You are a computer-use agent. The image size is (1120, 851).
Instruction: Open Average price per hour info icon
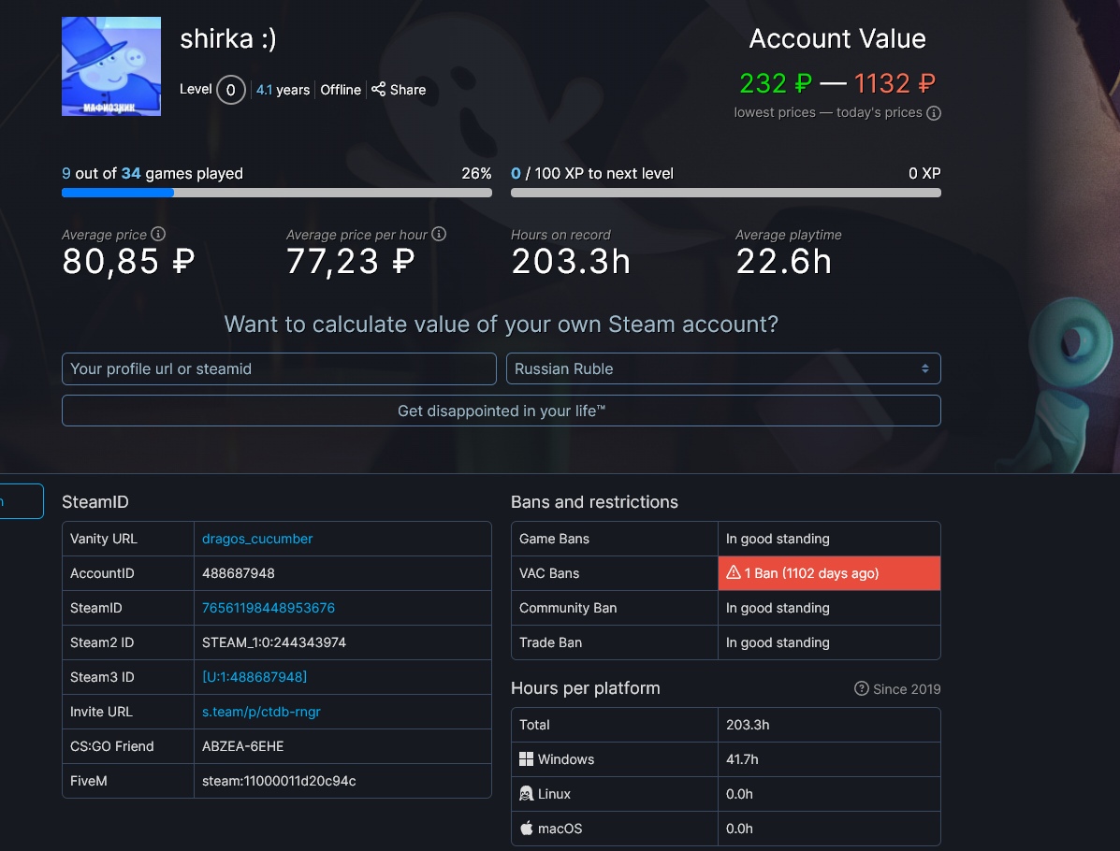click(439, 234)
